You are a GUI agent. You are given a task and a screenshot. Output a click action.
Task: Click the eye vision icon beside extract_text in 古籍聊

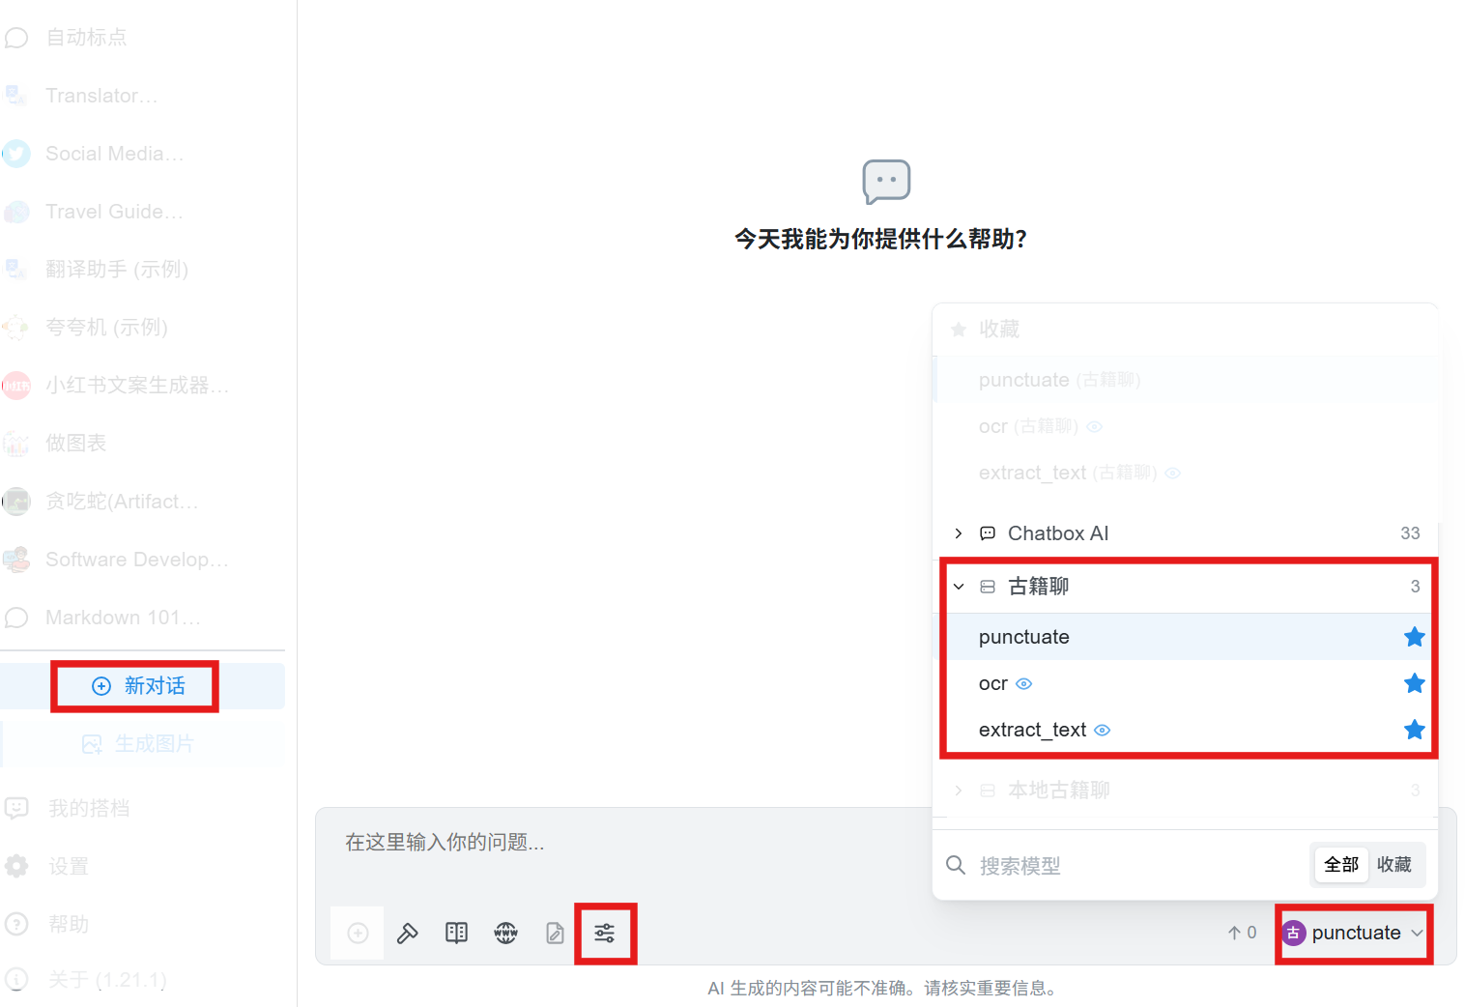[1102, 731]
